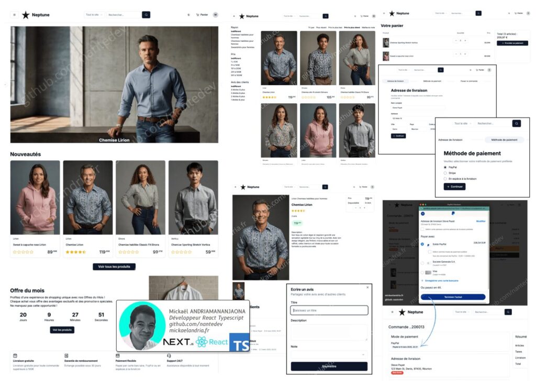Click 'Voir tous les produits' button

click(114, 266)
